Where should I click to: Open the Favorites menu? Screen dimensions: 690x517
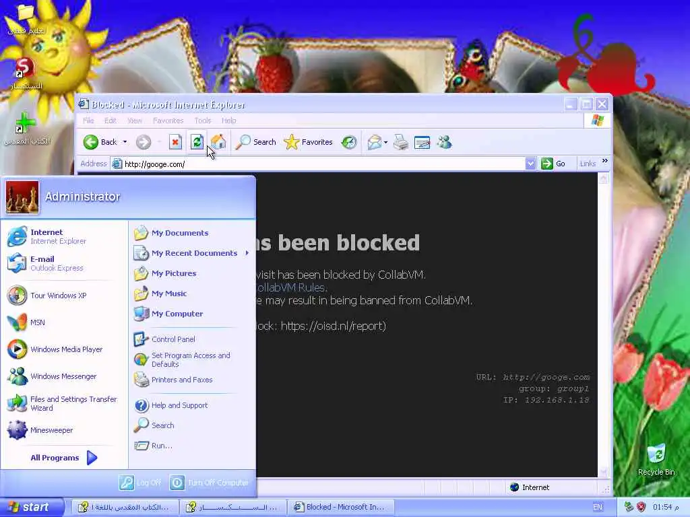click(x=168, y=120)
